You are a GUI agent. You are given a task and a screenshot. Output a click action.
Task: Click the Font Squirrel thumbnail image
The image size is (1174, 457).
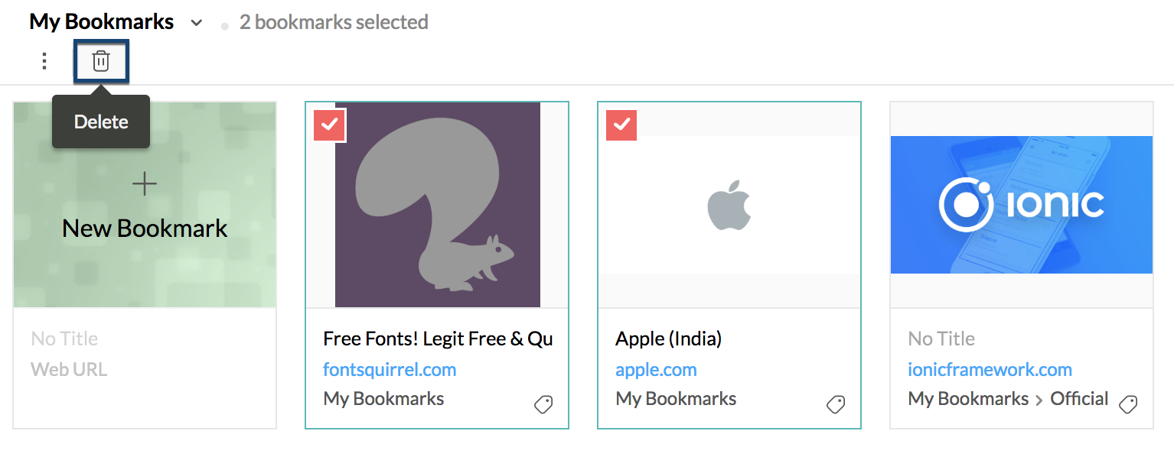tap(438, 205)
